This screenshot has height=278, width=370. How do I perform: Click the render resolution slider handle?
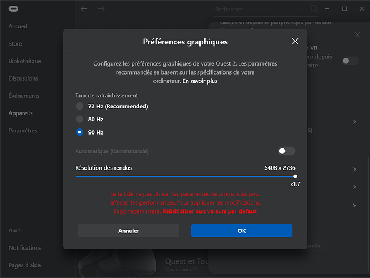point(295,176)
